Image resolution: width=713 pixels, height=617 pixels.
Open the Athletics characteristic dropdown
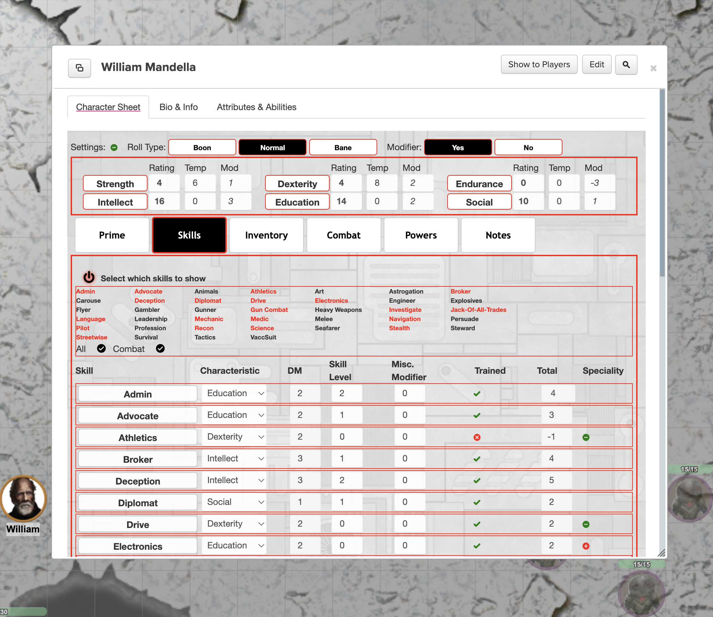tap(234, 437)
